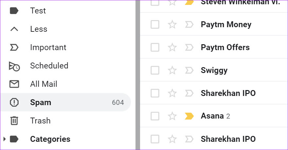Open the Important label

[x=48, y=47]
